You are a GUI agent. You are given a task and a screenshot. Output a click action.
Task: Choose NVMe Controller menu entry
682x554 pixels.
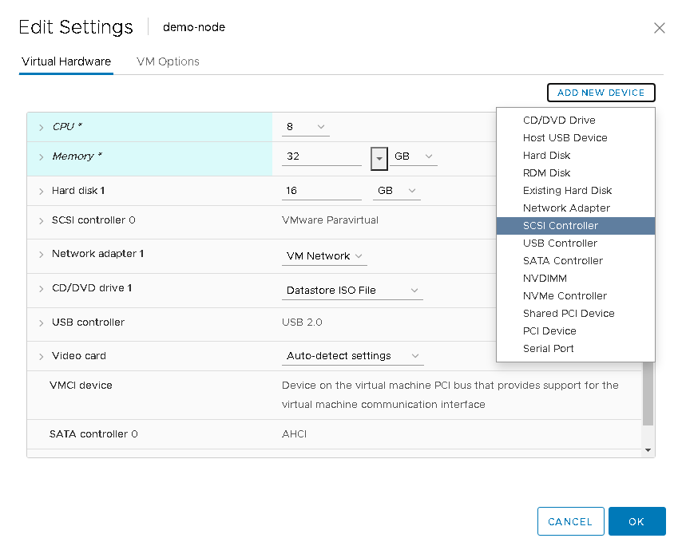point(565,296)
